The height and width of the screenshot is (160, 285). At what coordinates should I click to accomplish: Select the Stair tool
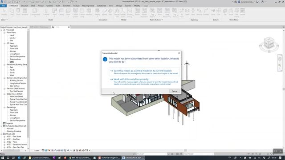(x=110, y=12)
